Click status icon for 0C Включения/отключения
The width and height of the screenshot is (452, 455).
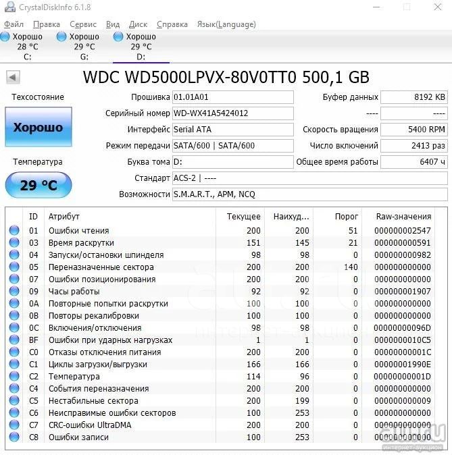[14, 327]
